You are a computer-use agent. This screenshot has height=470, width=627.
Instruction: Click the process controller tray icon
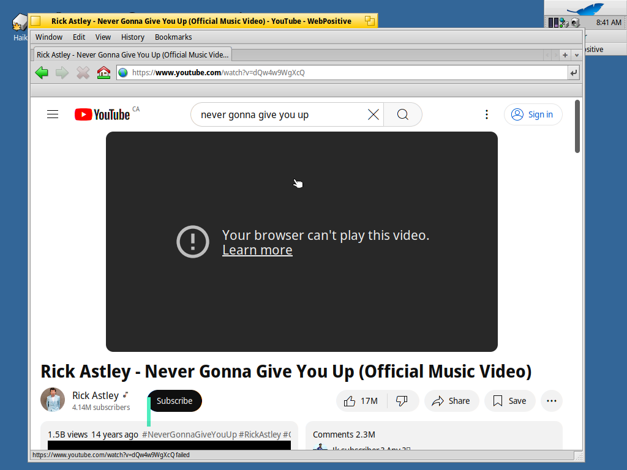click(553, 23)
